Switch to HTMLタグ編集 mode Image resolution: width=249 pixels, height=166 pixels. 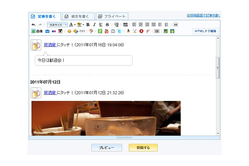pyautogui.click(x=205, y=31)
